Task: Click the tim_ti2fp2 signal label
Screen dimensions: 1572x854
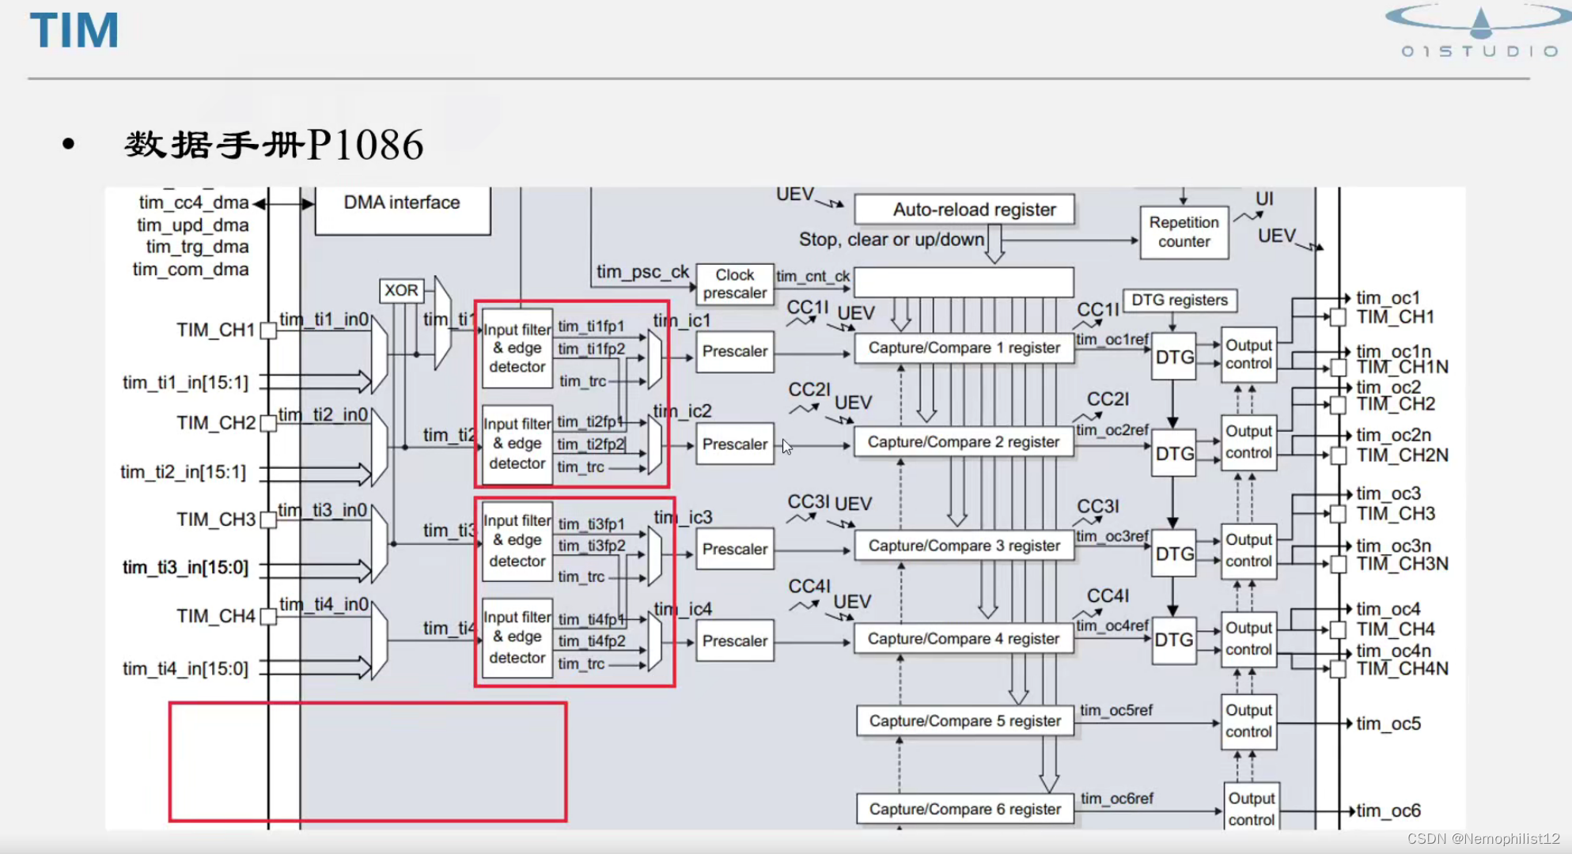Action: (591, 444)
